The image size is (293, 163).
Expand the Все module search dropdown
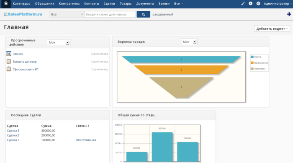pyautogui.click(x=67, y=14)
